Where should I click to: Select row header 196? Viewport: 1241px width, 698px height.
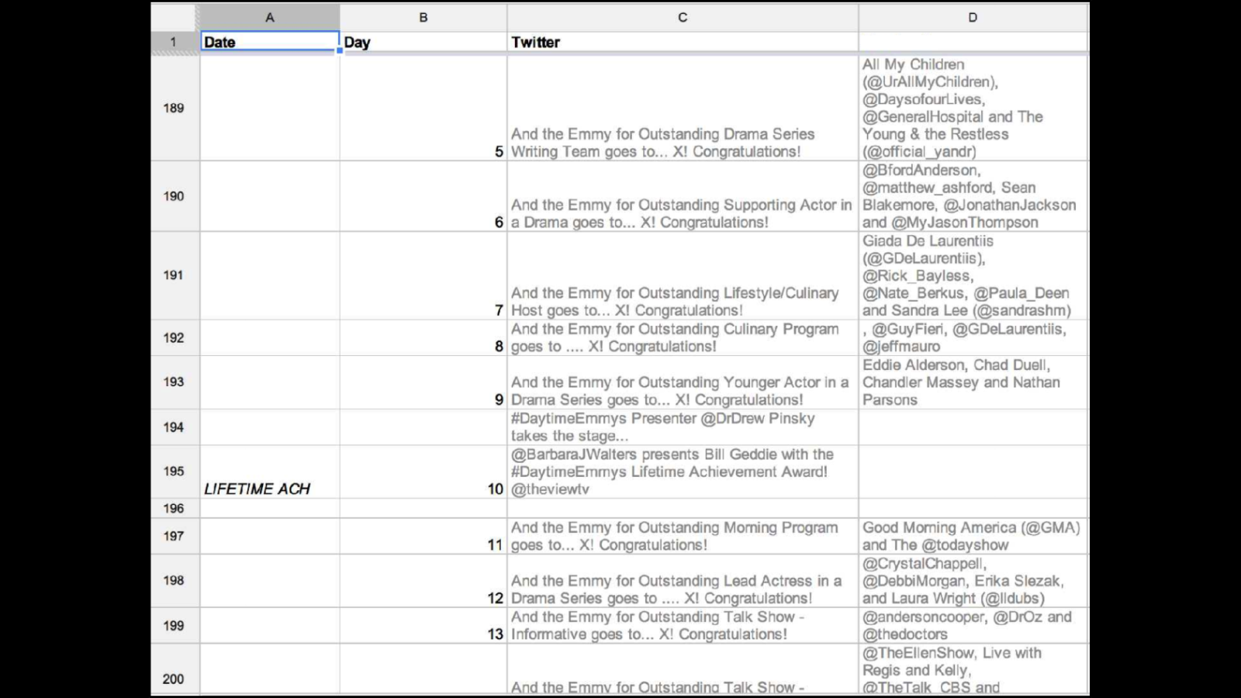[175, 508]
